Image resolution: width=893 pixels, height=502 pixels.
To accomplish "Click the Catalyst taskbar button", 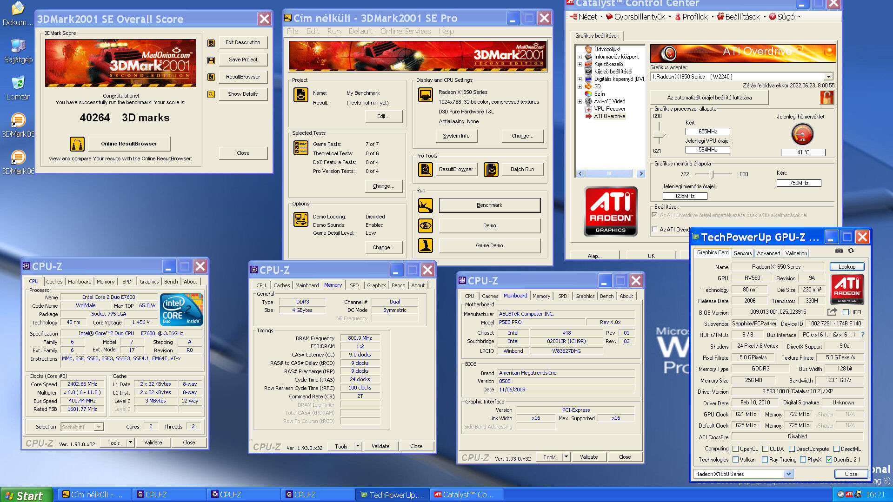I will (x=467, y=495).
